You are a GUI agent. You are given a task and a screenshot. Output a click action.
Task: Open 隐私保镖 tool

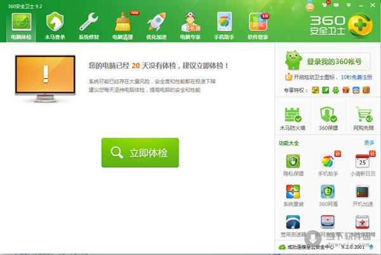point(293,165)
